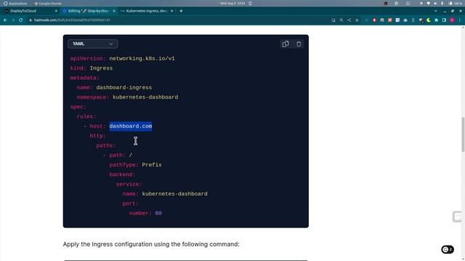Image resolution: width=465 pixels, height=261 pixels.
Task: Click the dashboard-ingress name value
Action: click(x=124, y=88)
